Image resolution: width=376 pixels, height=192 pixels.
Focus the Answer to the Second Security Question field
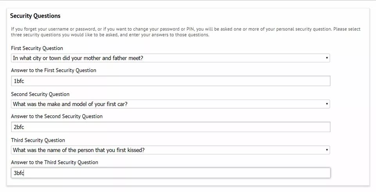pyautogui.click(x=170, y=127)
